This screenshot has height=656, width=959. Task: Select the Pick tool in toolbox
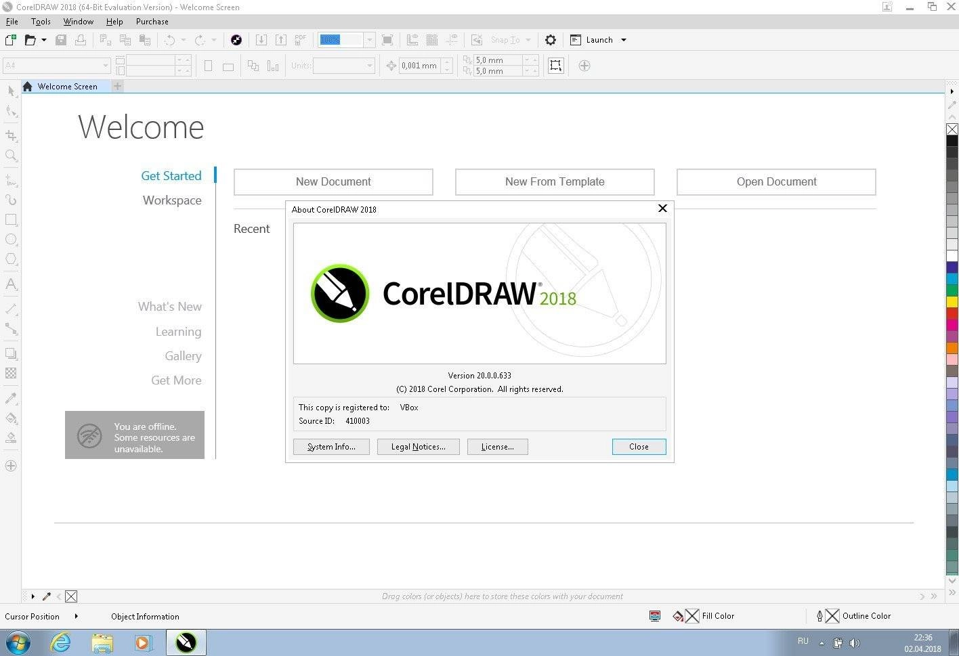click(11, 91)
